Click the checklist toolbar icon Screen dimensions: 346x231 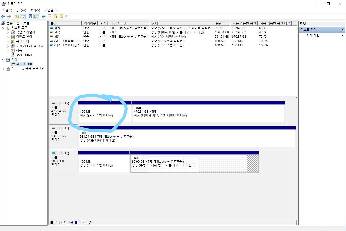pyautogui.click(x=67, y=17)
